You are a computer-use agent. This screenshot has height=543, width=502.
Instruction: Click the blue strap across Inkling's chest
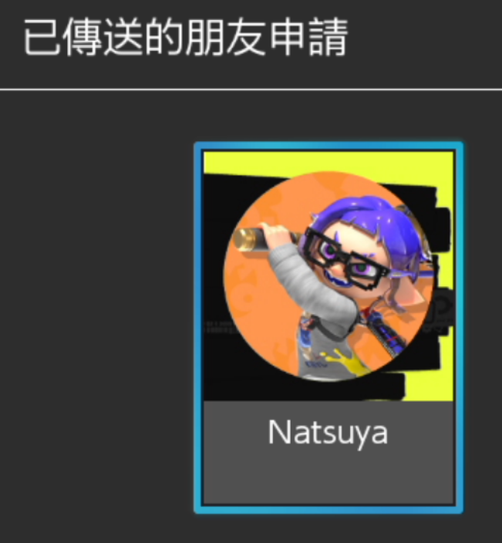point(382,334)
